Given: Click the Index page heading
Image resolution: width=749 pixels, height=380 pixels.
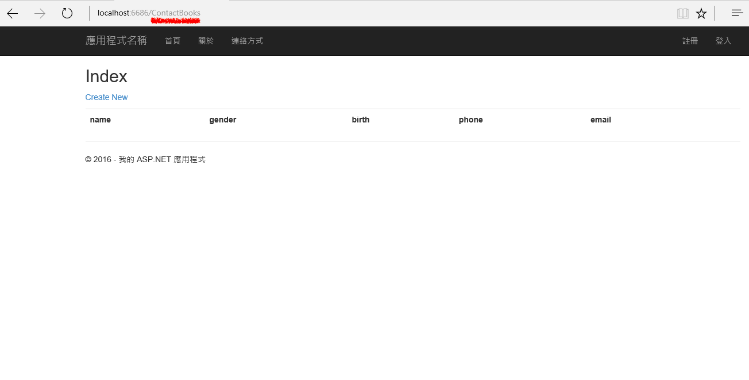Looking at the screenshot, I should [106, 76].
